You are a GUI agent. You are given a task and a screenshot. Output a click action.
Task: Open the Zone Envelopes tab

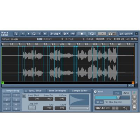pyautogui.click(x=57, y=91)
